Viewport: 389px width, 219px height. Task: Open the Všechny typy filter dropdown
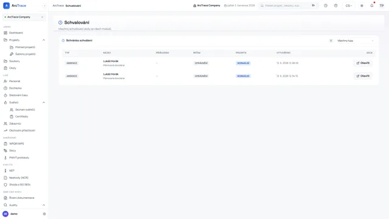(x=355, y=41)
